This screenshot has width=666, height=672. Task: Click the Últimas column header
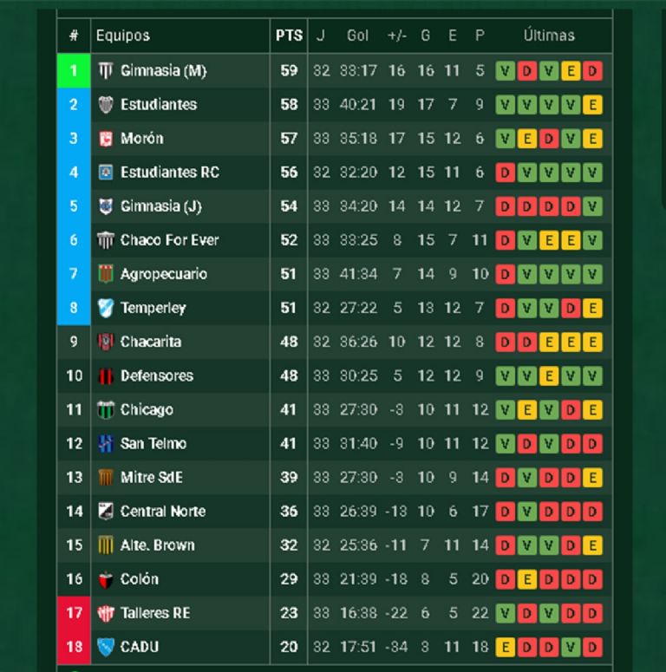(x=549, y=36)
